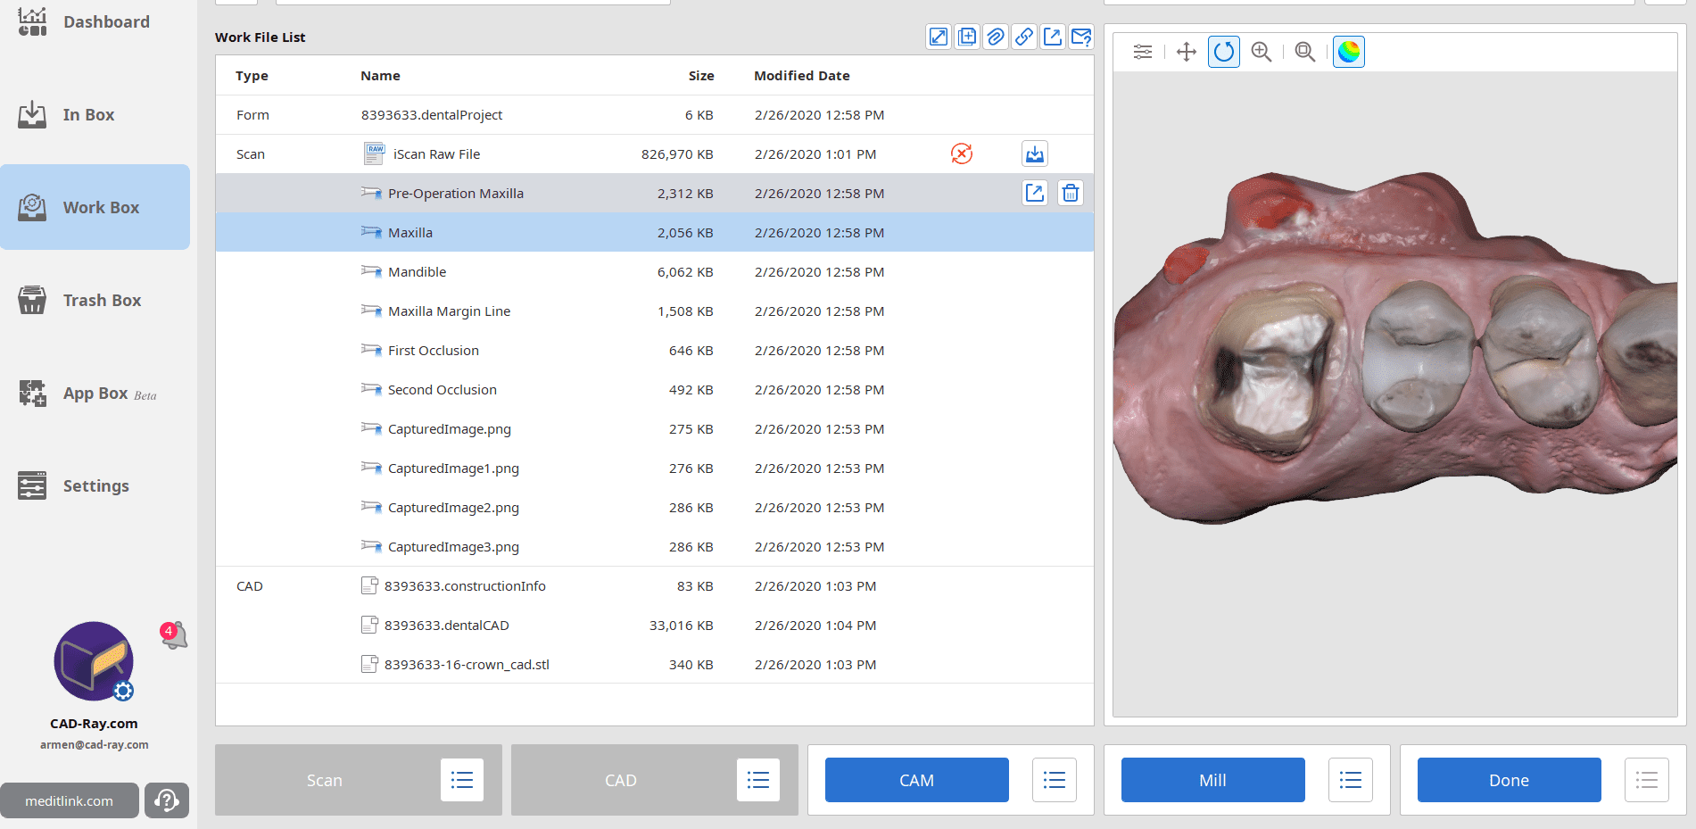Click the add-copy icon above file list

tap(967, 37)
